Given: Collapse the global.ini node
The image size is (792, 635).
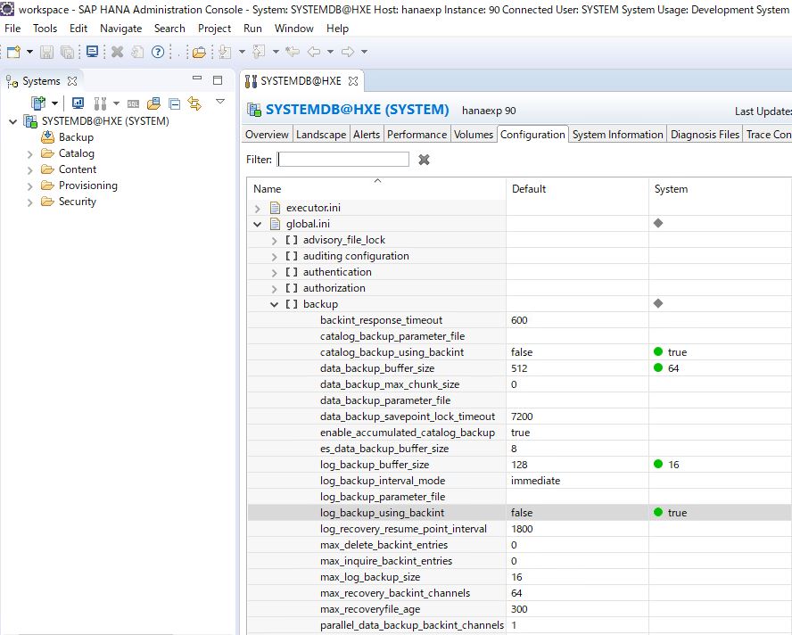Looking at the screenshot, I should [x=258, y=224].
